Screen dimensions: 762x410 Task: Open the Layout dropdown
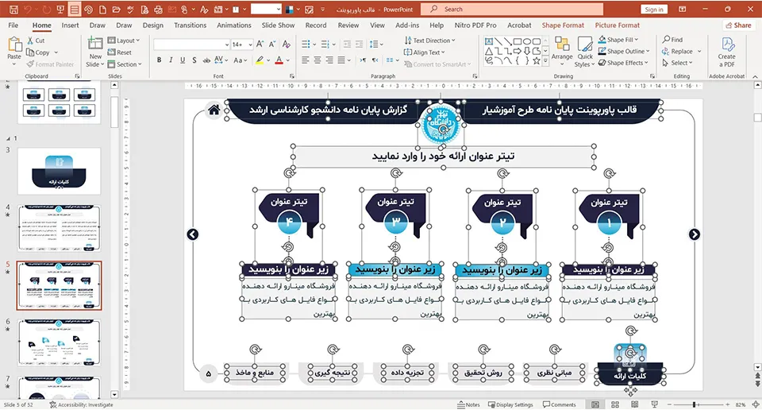[124, 41]
